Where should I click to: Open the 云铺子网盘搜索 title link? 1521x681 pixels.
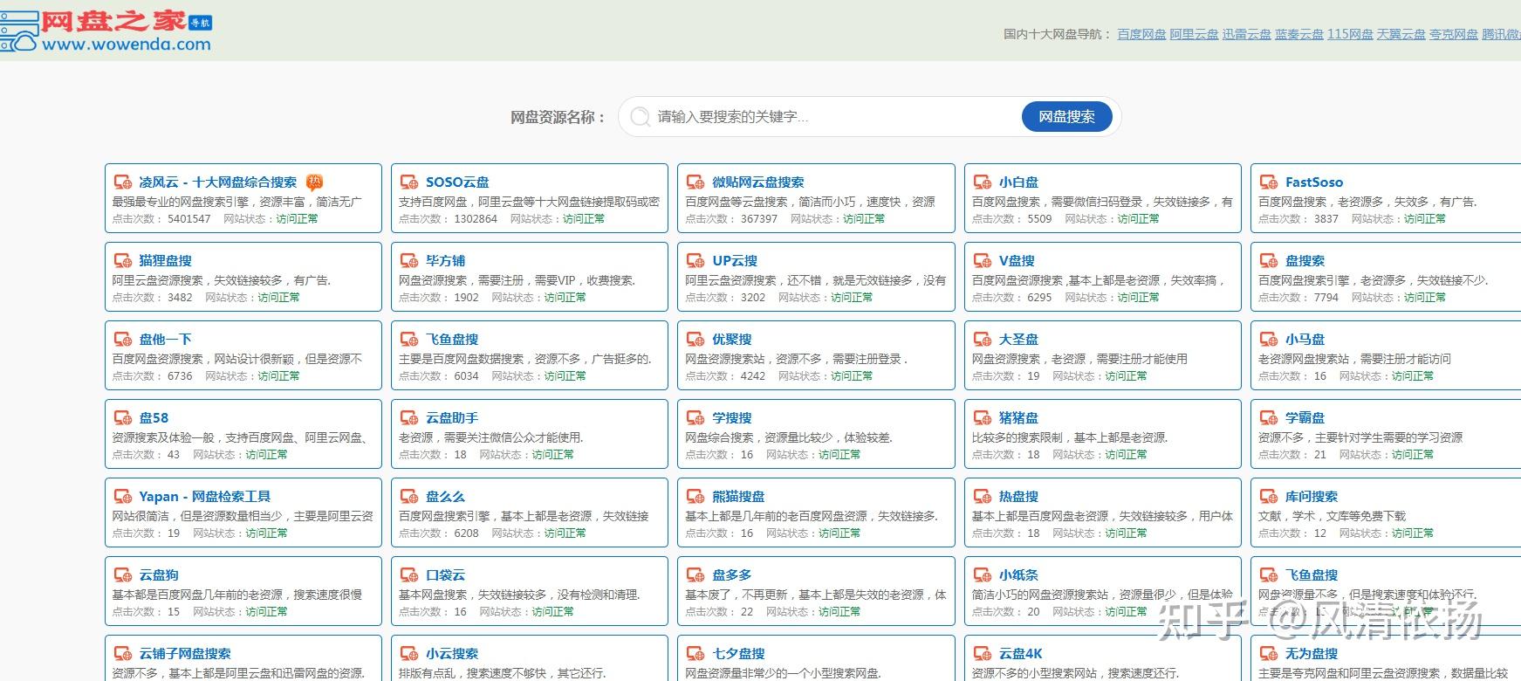pos(185,654)
